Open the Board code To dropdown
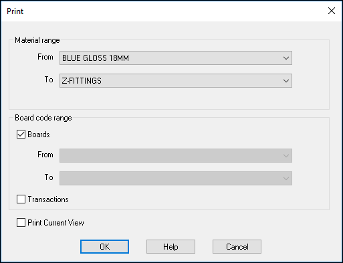Screen dimensions: 343x263 click(x=176, y=178)
